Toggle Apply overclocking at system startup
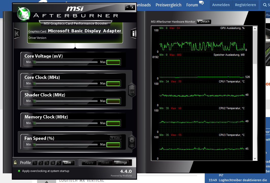This screenshot has height=183, width=270. (x=19, y=171)
